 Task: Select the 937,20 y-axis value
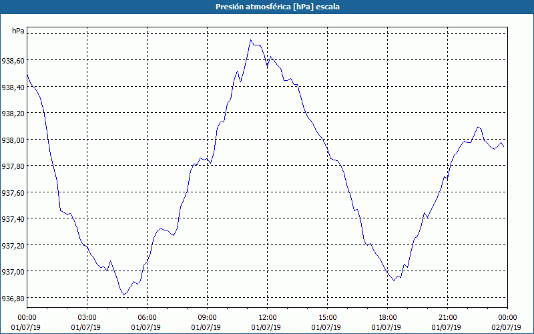tap(13, 246)
